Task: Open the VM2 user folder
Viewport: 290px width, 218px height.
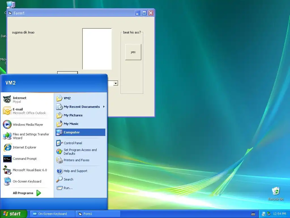Action: coord(80,98)
